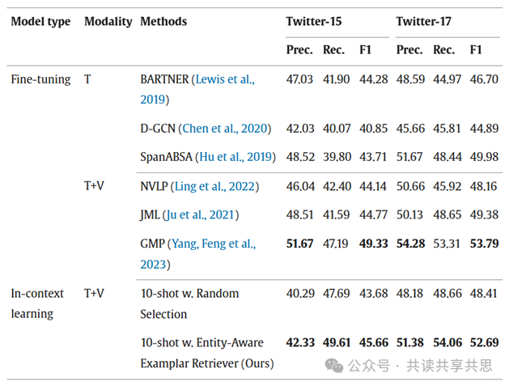Select the BARTNER method name
The width and height of the screenshot is (509, 386).
tap(164, 79)
